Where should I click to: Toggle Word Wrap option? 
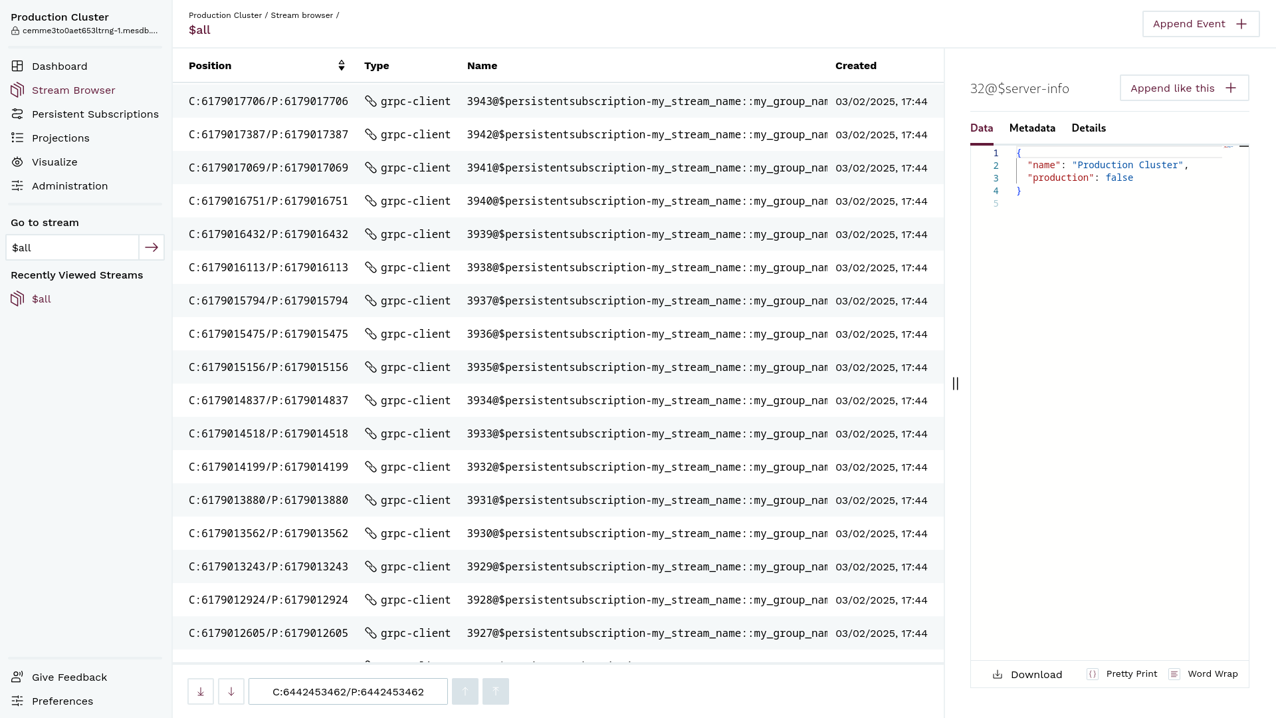click(x=1204, y=674)
